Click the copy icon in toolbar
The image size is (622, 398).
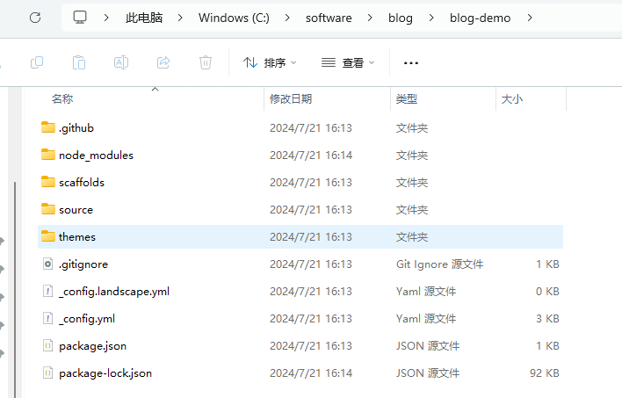[x=37, y=62]
